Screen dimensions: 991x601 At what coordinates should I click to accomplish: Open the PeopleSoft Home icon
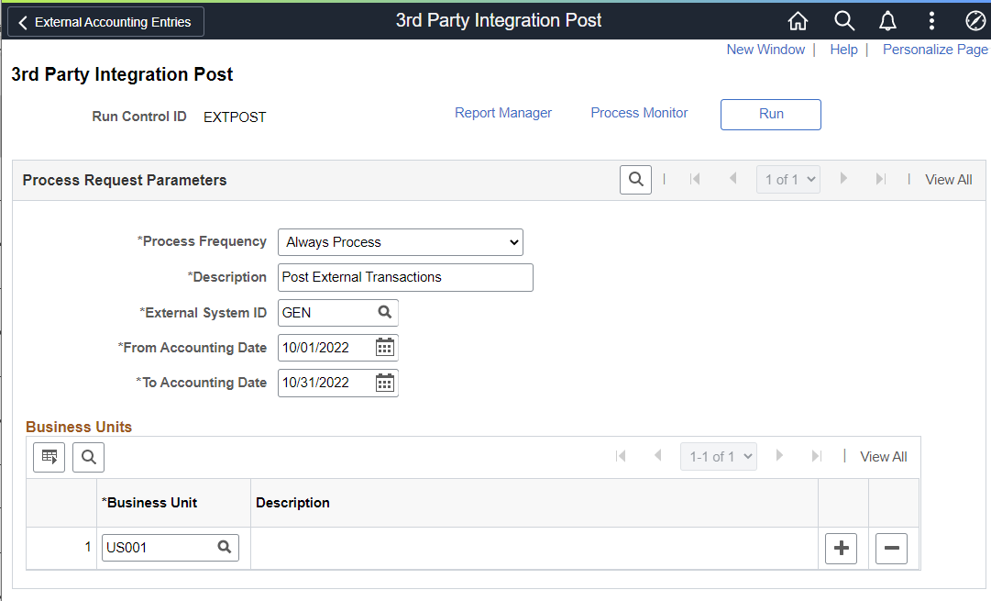(798, 20)
